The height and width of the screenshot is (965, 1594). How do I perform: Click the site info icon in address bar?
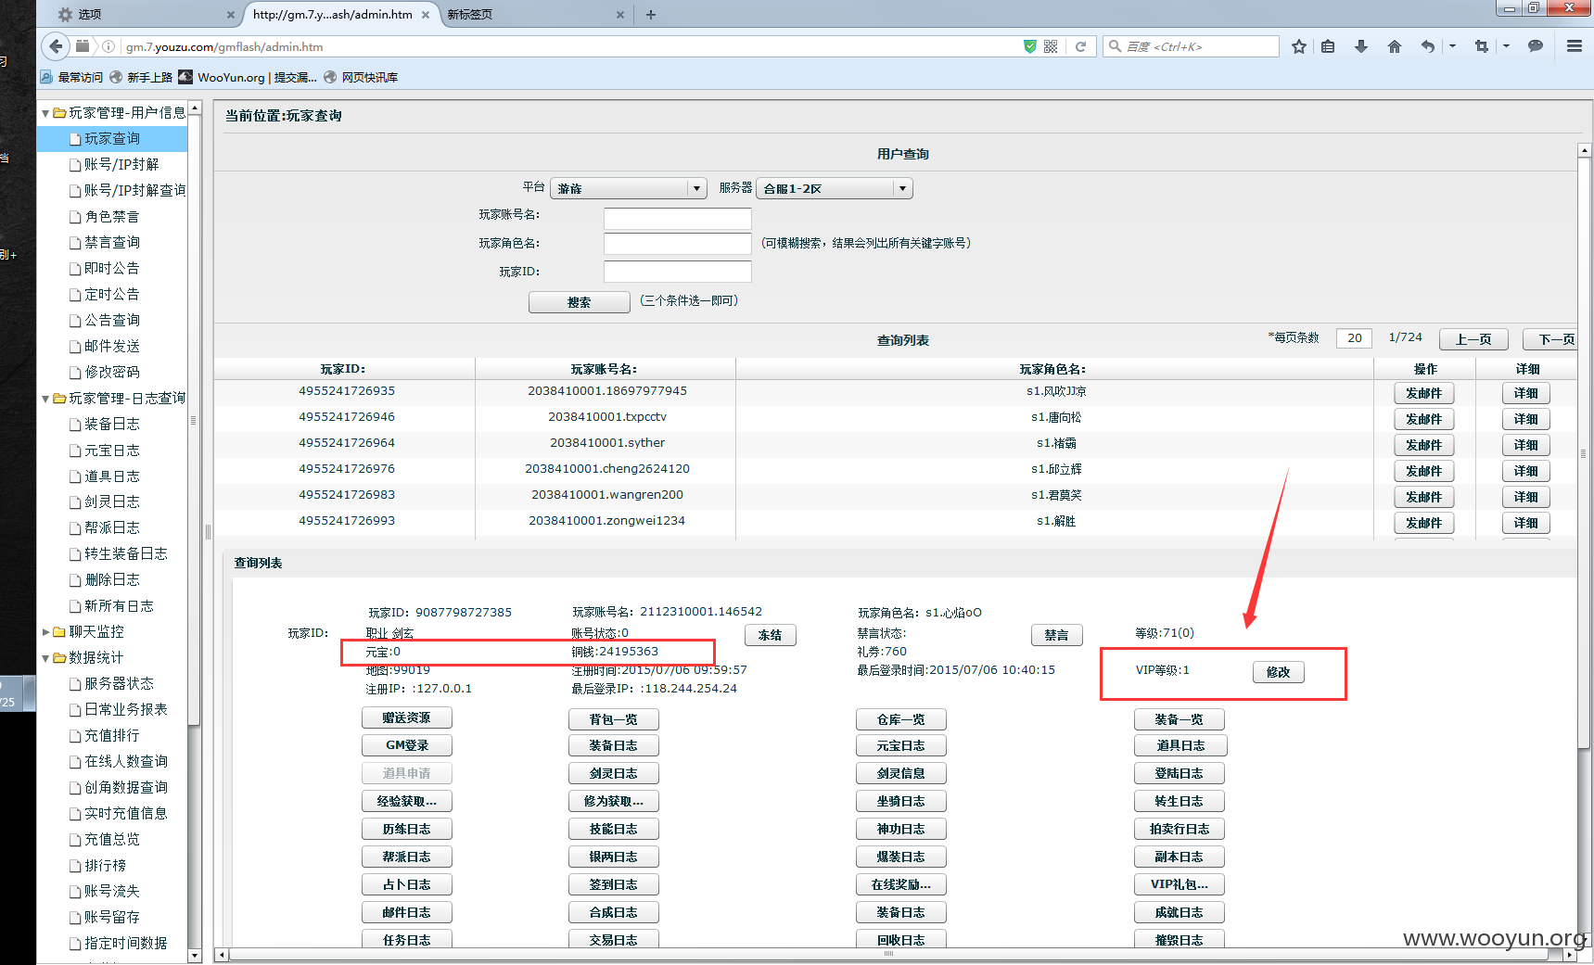[x=108, y=46]
